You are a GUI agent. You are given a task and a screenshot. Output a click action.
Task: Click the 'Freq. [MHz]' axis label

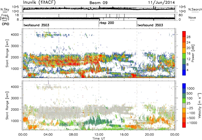[x=5, y=17]
